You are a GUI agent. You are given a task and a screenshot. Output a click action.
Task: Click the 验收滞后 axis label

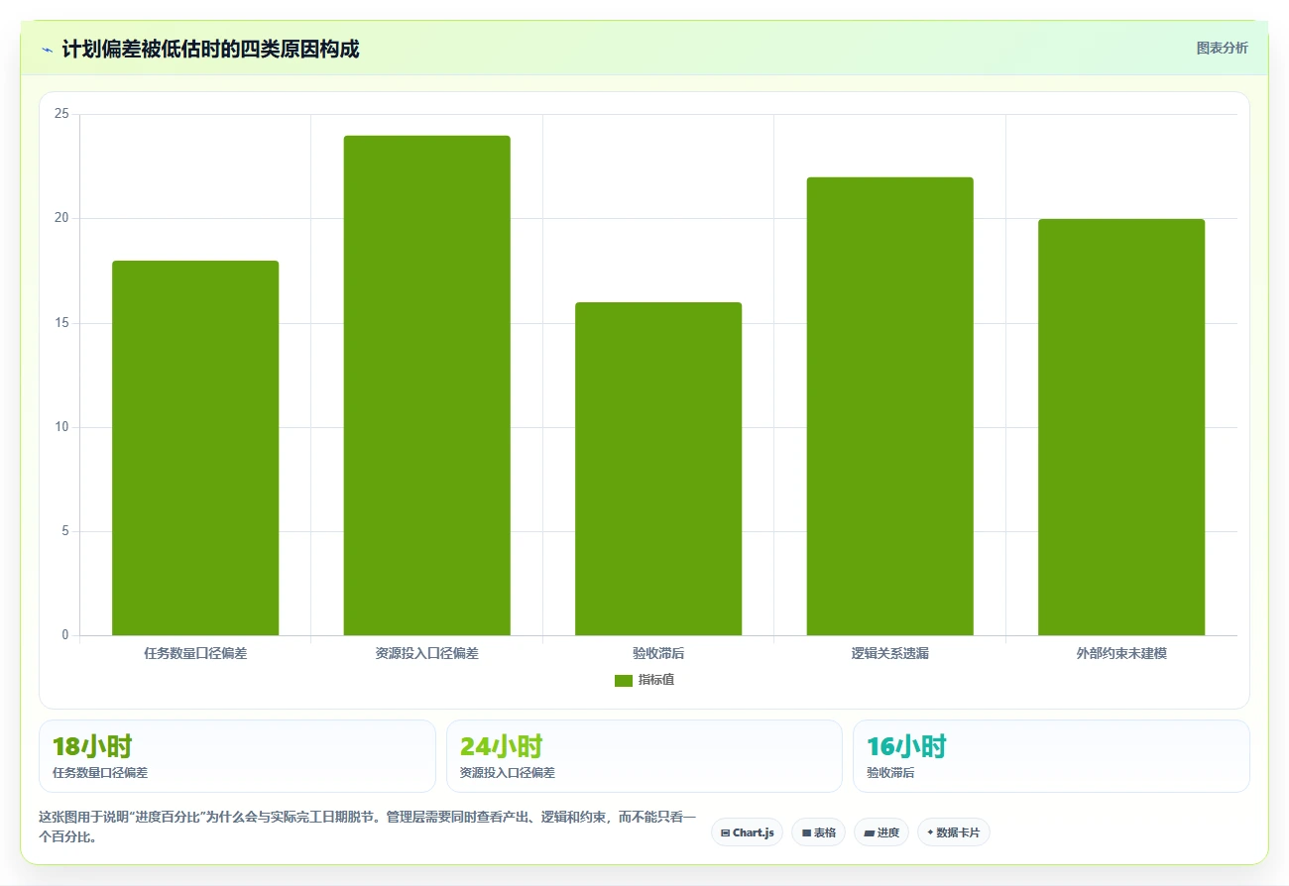click(658, 654)
